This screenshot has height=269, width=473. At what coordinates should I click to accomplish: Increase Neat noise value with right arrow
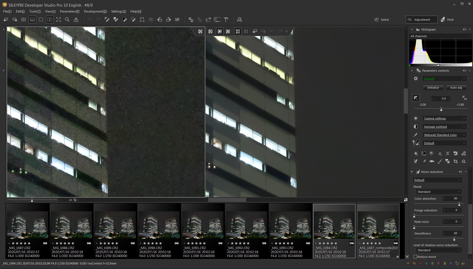(x=460, y=221)
